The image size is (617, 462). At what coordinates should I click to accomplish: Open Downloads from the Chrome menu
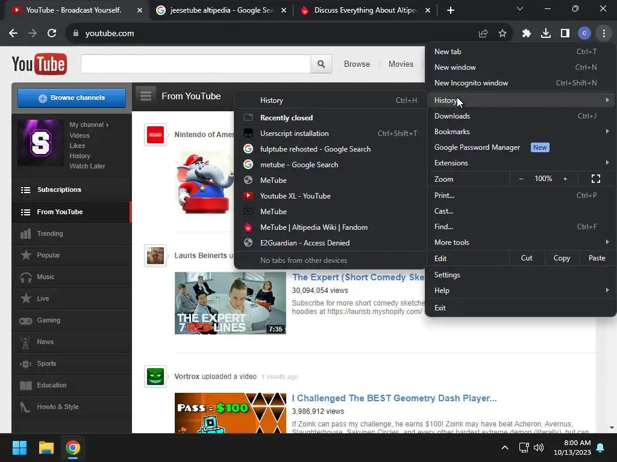point(521,116)
